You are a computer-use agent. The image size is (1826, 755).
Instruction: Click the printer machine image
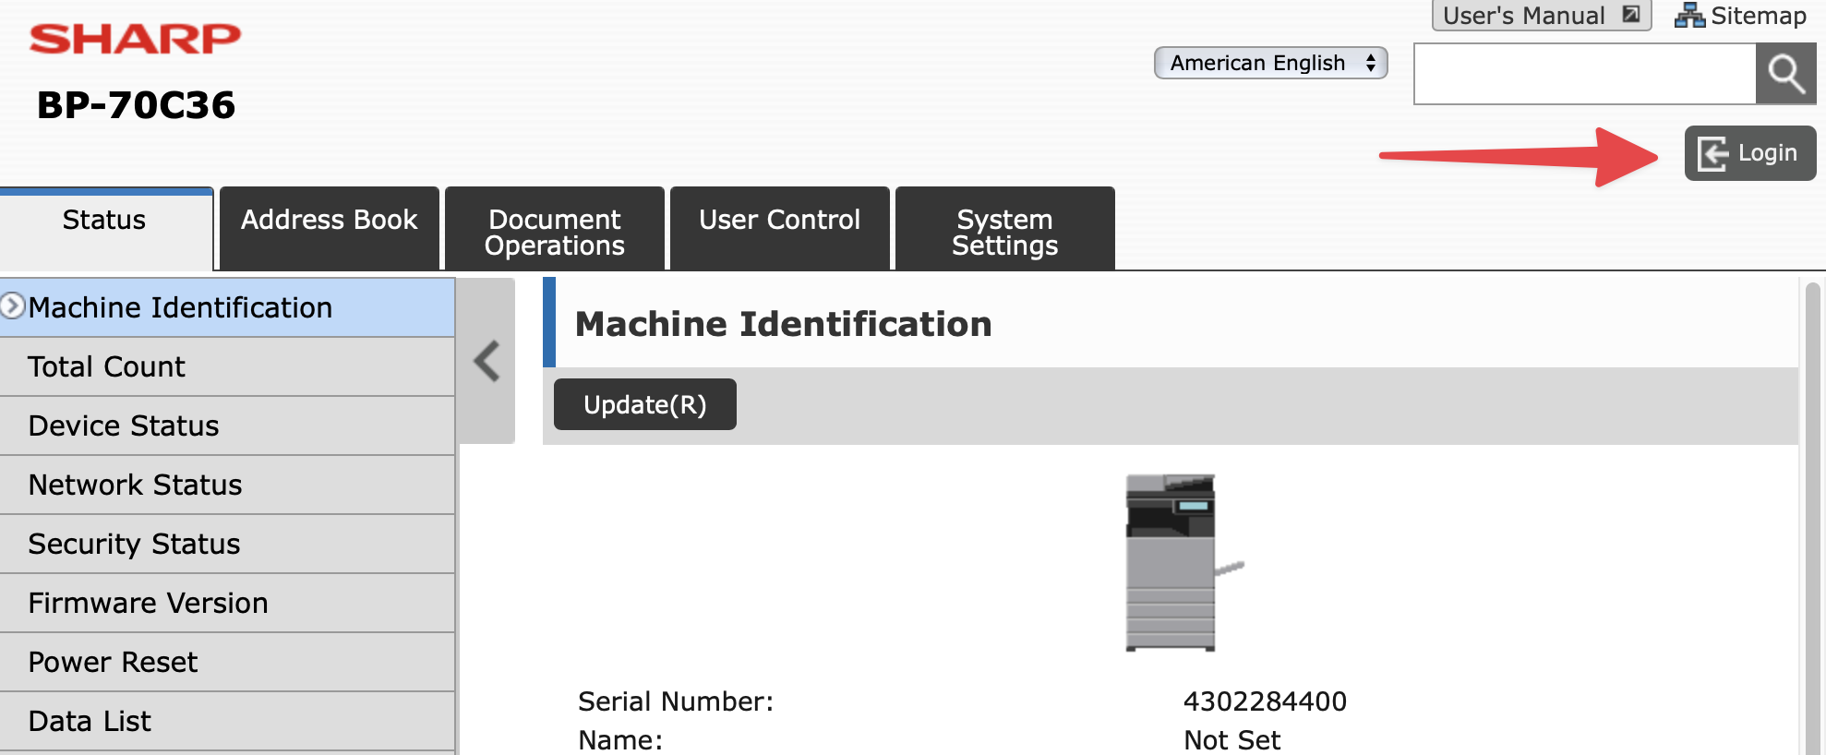click(1177, 562)
